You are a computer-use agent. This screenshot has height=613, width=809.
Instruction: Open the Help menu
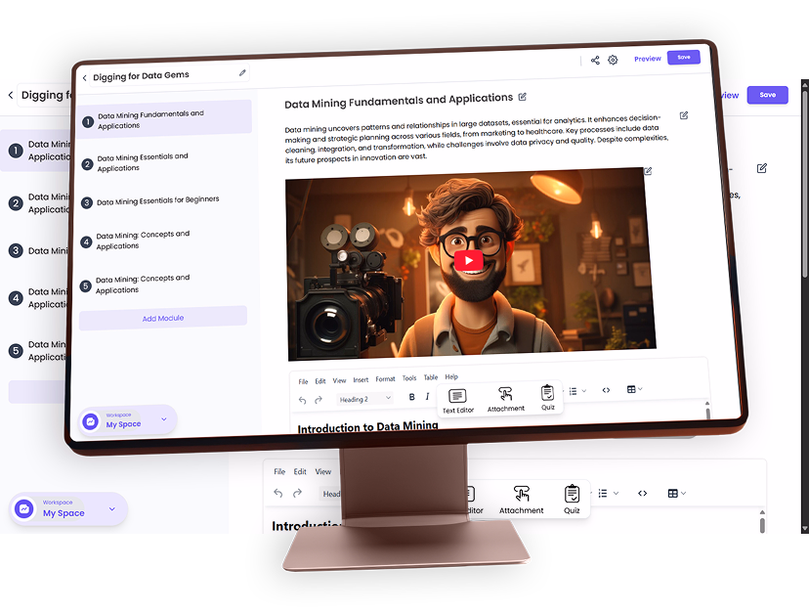pos(451,377)
